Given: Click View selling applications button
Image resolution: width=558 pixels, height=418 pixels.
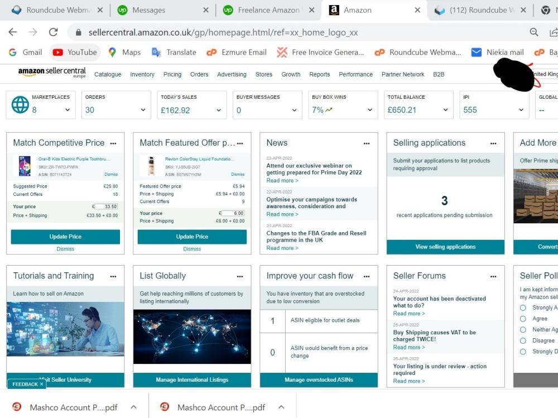Looking at the screenshot, I should [445, 247].
